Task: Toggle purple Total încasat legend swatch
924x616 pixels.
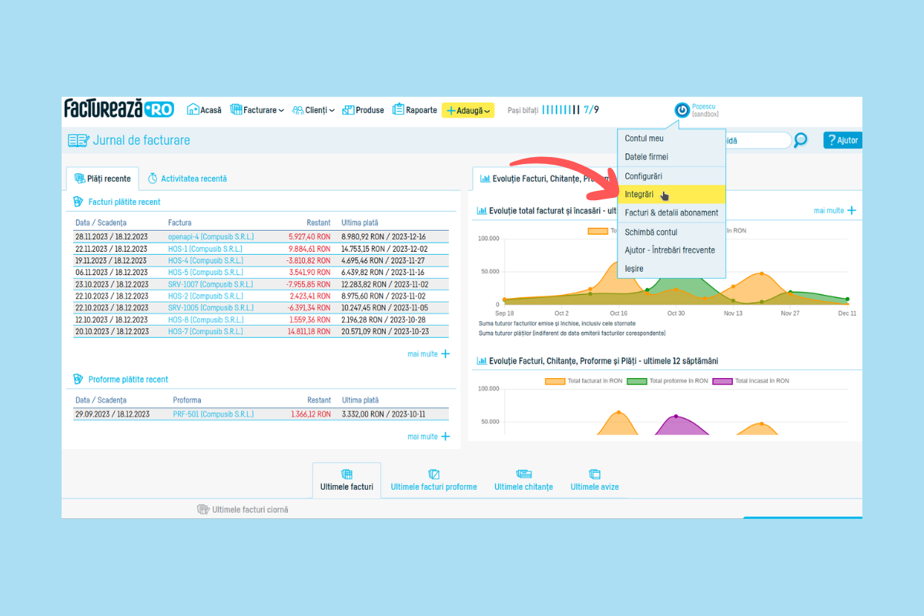Action: point(721,381)
